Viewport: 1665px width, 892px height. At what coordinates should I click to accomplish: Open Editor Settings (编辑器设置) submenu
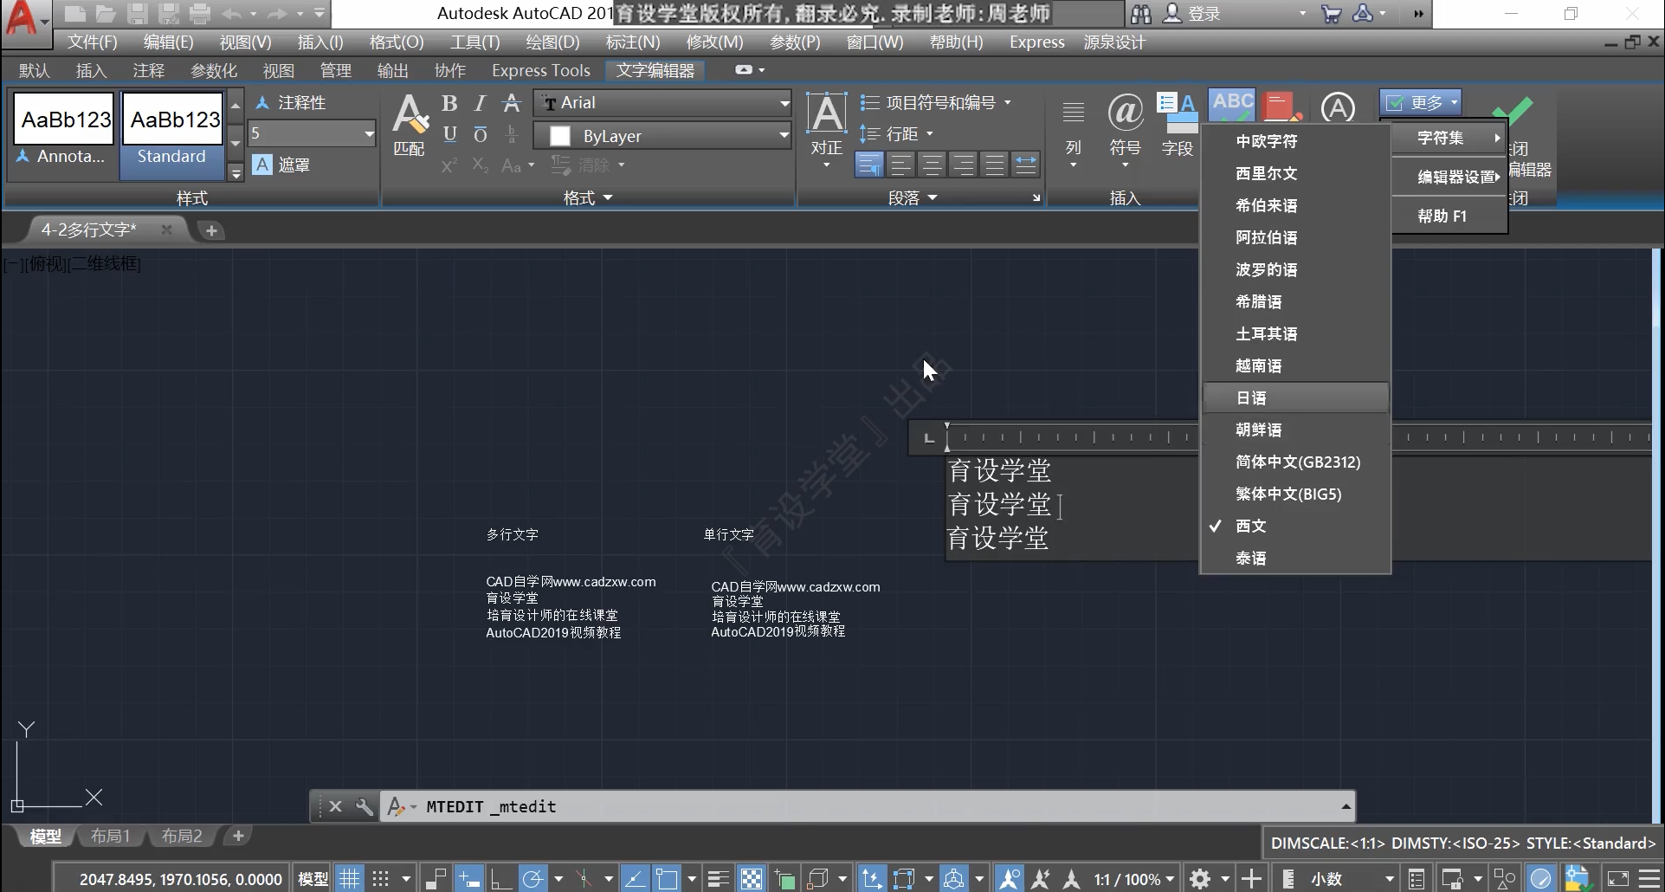tap(1450, 177)
